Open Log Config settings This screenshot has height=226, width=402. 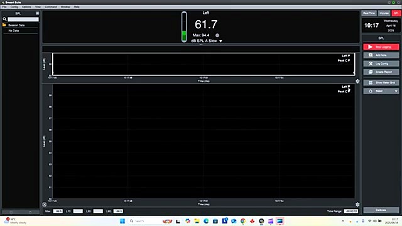381,63
